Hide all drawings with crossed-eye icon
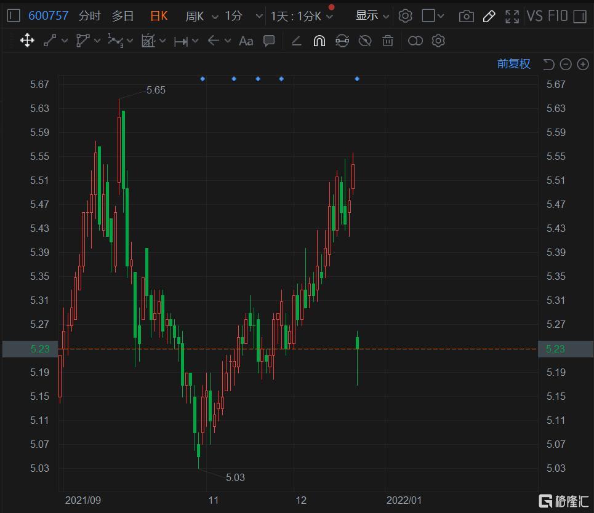 tap(365, 41)
